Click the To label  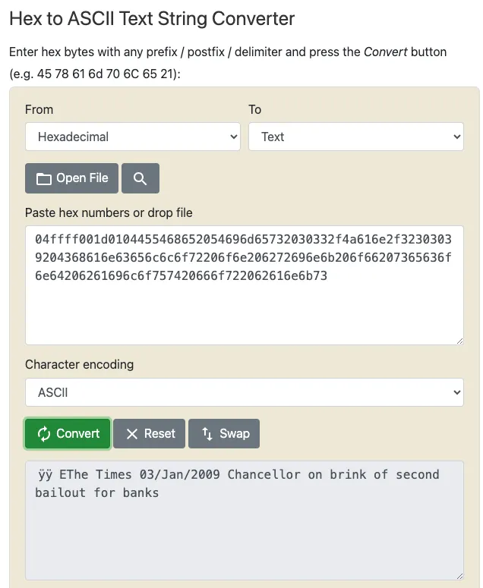pyautogui.click(x=255, y=109)
